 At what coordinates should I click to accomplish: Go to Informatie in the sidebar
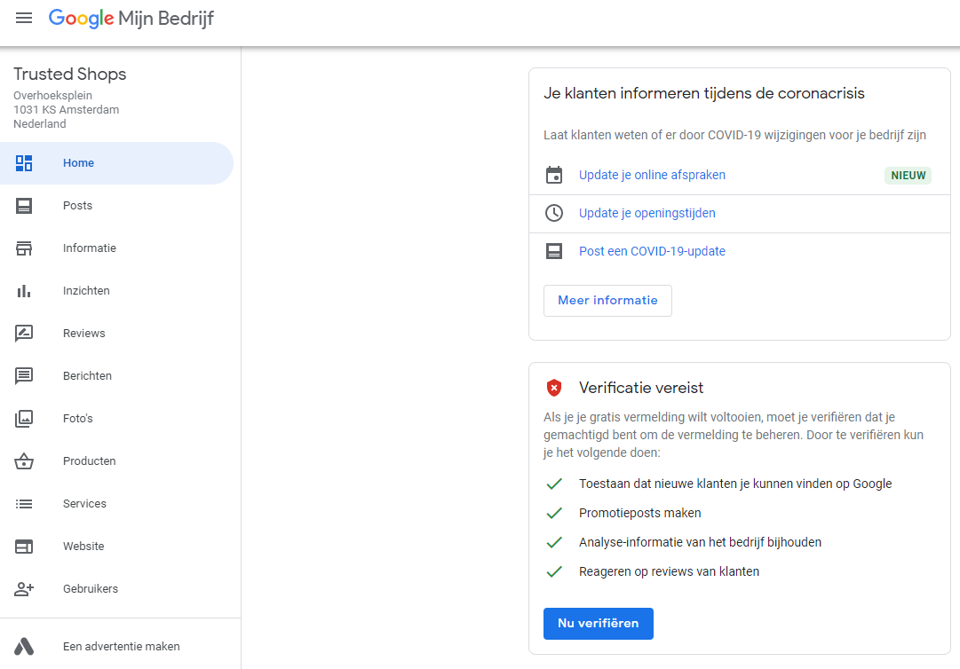[x=116, y=248]
